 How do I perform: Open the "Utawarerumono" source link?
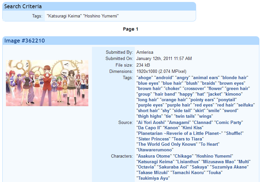(155, 150)
